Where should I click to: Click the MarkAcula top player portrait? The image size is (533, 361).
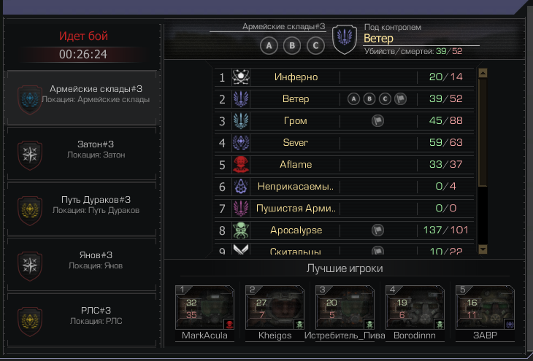click(x=204, y=307)
